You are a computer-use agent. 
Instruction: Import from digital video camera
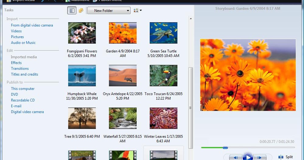point(32,25)
